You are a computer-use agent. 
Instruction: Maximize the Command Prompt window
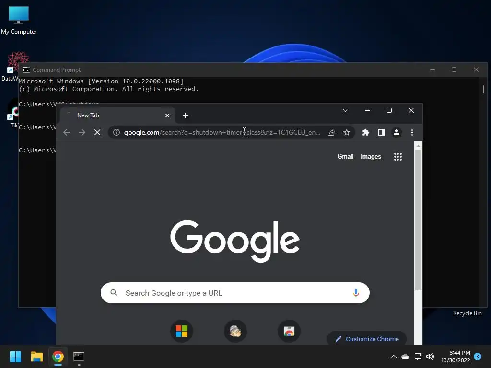point(454,69)
